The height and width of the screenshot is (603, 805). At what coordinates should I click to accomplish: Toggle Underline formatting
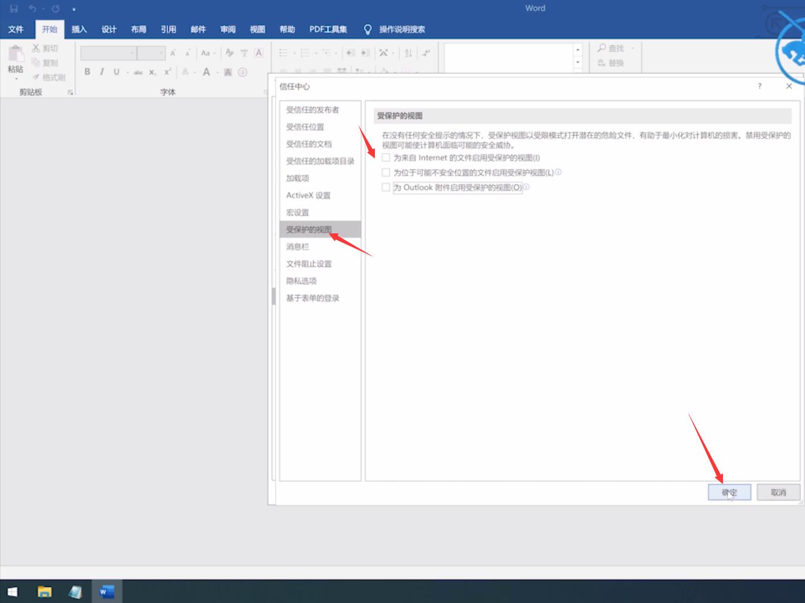[x=116, y=71]
